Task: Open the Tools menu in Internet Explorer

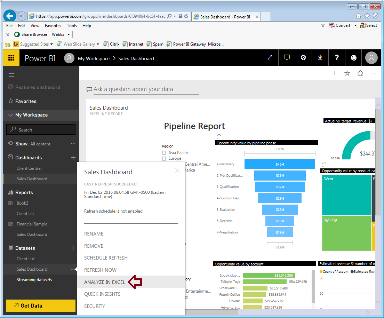Action: (x=72, y=25)
